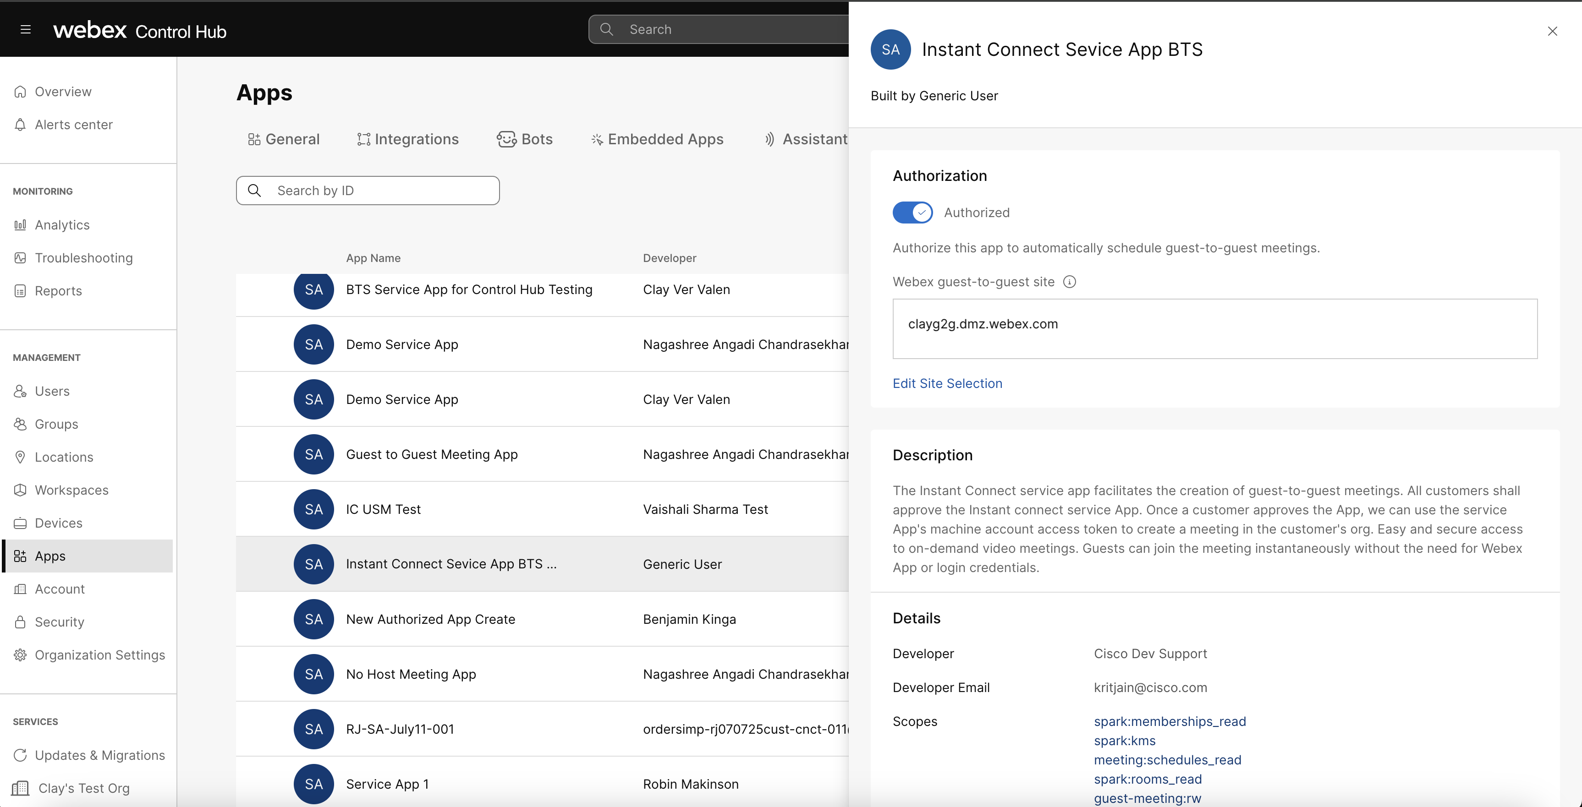Select Demo Service App by Nagashree
The width and height of the screenshot is (1582, 807).
542,344
